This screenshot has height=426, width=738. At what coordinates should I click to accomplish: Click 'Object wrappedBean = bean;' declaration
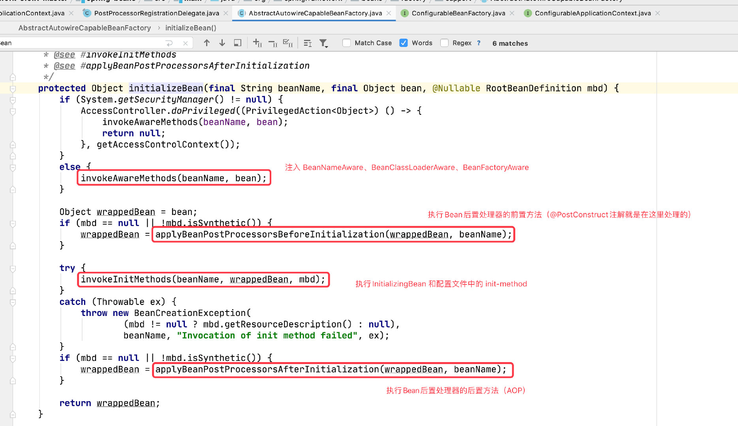pos(128,212)
